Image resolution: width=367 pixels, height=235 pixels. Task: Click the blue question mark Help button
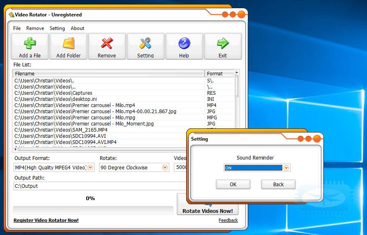[184, 46]
